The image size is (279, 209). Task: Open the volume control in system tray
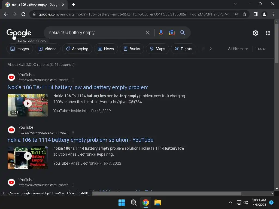(246, 202)
